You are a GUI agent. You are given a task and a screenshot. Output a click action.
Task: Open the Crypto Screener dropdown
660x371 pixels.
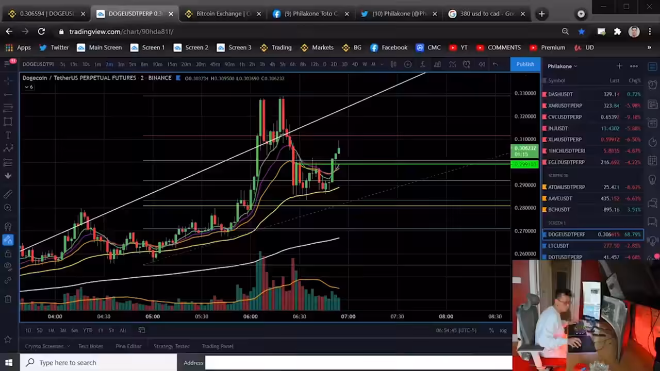click(x=47, y=346)
